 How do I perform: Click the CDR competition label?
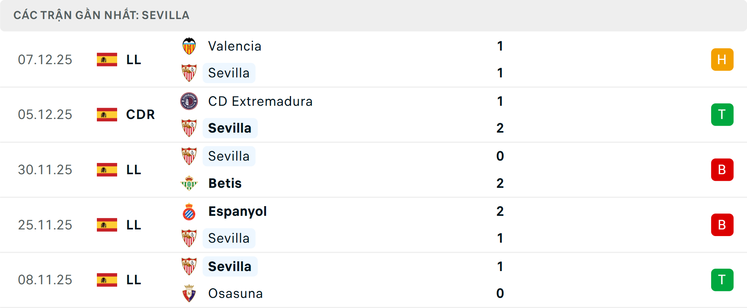click(x=140, y=114)
